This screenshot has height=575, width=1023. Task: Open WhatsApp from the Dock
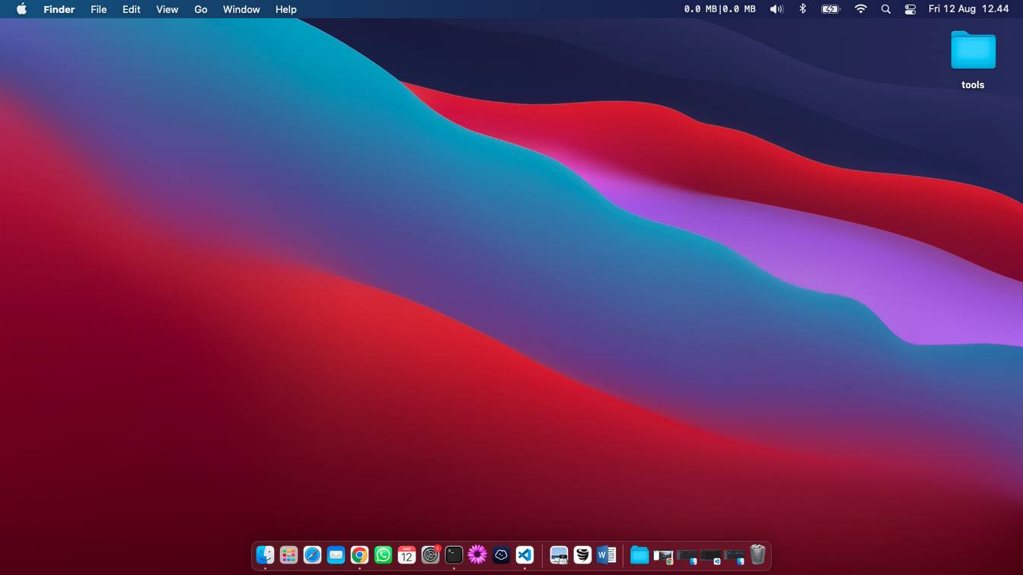383,555
